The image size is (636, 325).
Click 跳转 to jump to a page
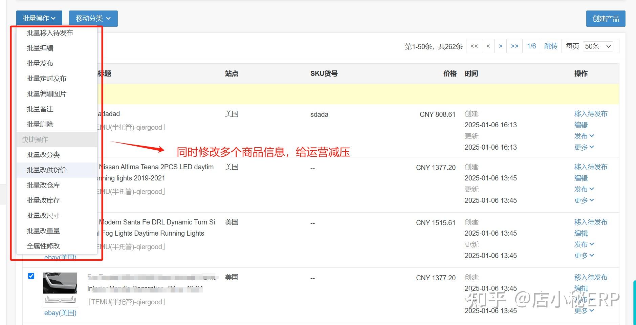coord(551,46)
